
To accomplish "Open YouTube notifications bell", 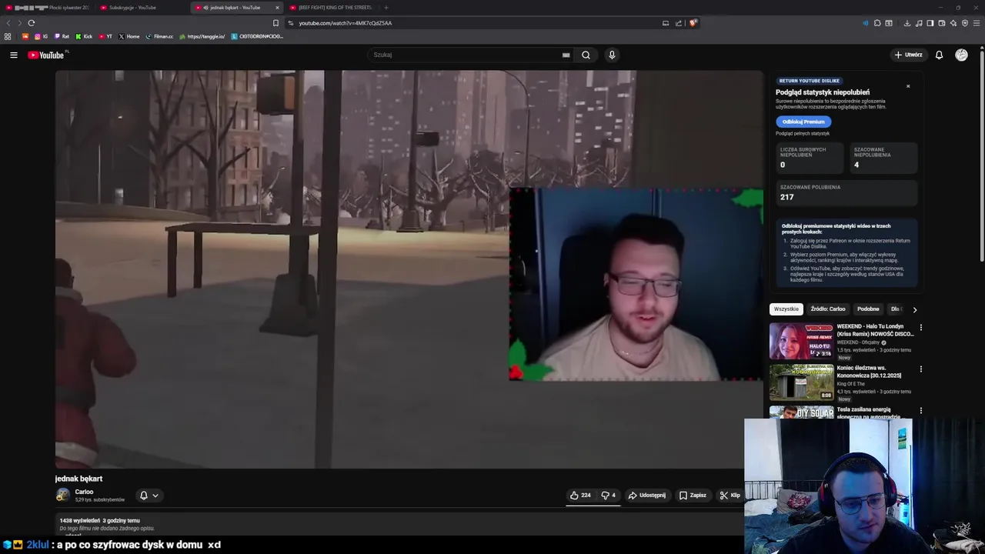I will 939,55.
